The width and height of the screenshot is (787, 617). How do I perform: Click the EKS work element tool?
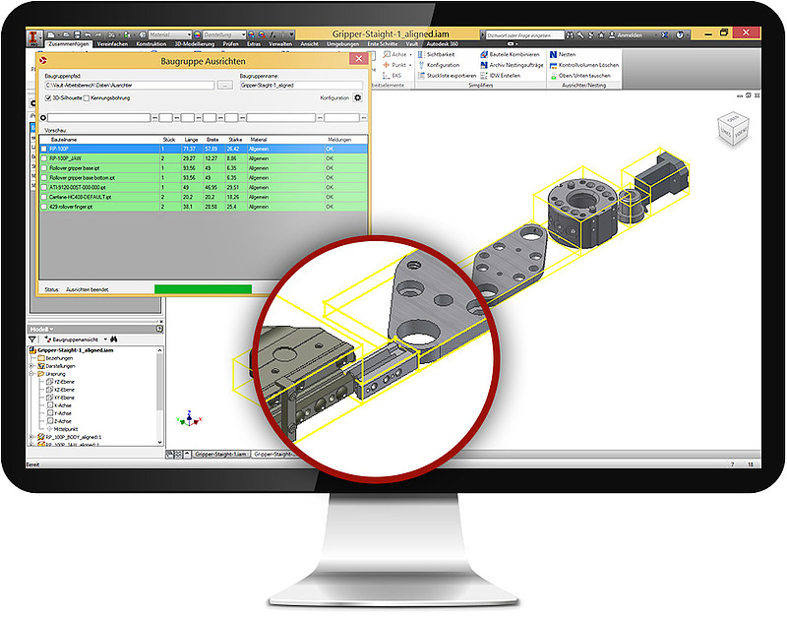pyautogui.click(x=392, y=76)
